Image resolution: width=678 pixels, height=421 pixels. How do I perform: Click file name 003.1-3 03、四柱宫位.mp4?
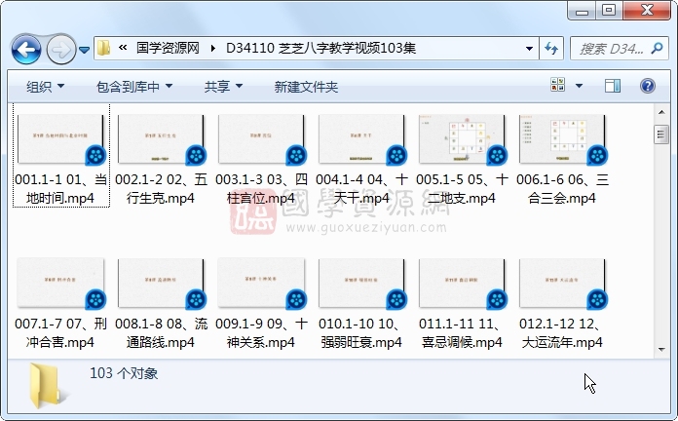[x=262, y=189]
